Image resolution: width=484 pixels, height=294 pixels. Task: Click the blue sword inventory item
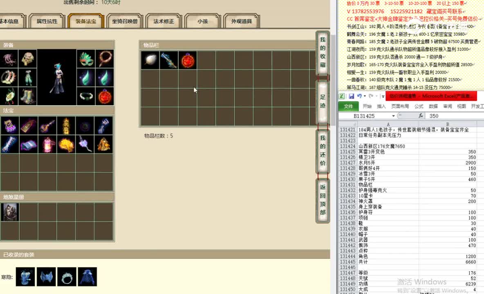coord(169,60)
